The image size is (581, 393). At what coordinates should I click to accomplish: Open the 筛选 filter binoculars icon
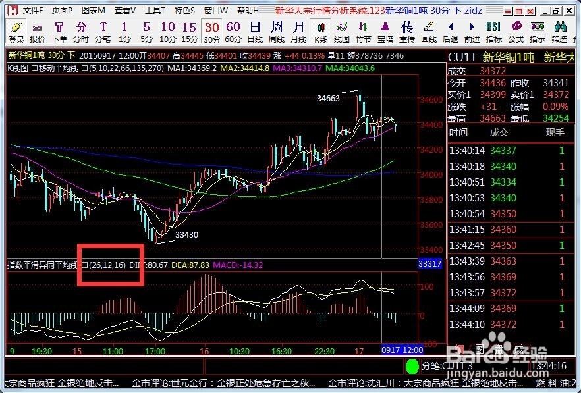(559, 32)
